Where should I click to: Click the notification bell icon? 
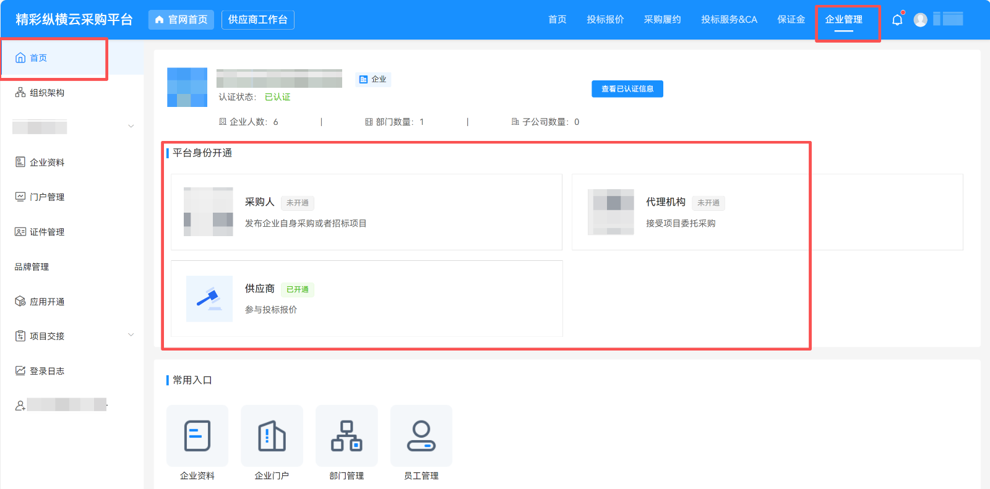[x=897, y=20]
